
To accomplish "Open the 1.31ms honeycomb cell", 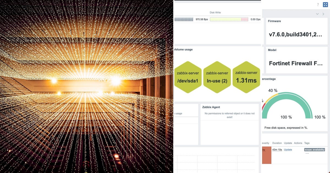I will [246, 77].
